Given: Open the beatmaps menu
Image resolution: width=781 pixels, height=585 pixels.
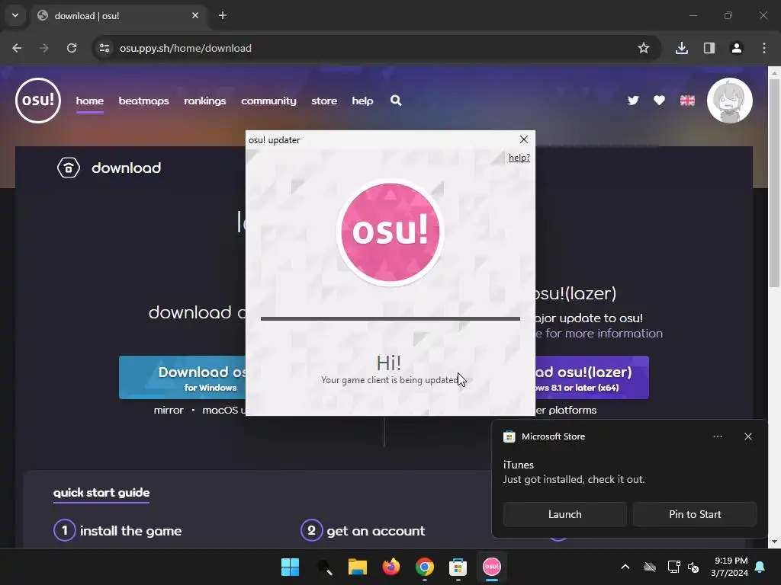Looking at the screenshot, I should tap(143, 101).
